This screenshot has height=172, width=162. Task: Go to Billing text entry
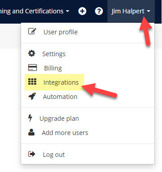(53, 68)
